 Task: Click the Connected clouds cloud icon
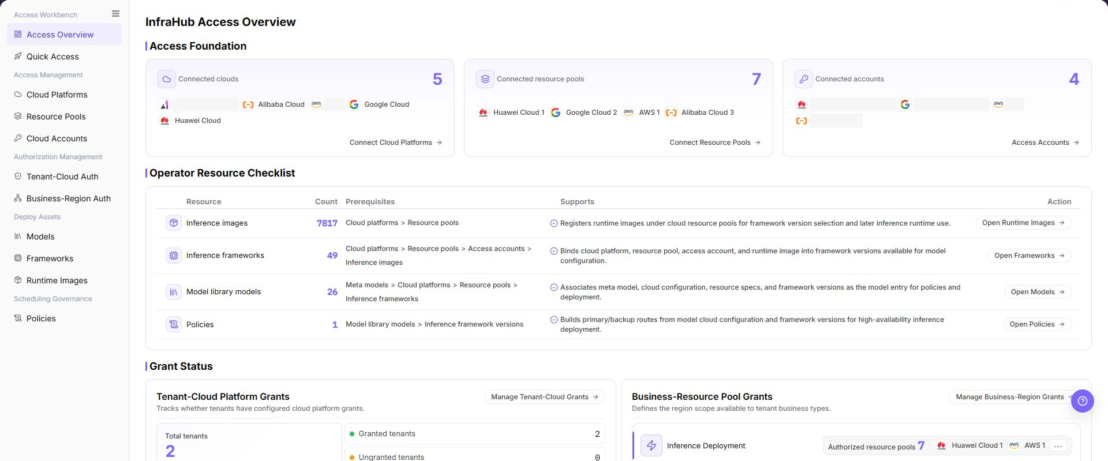[x=167, y=79]
